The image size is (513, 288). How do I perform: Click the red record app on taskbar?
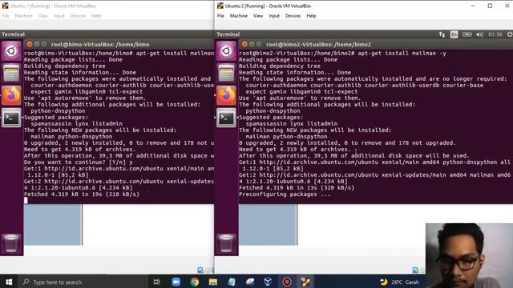point(287,282)
